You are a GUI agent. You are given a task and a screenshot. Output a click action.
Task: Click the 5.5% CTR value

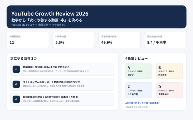(60, 43)
